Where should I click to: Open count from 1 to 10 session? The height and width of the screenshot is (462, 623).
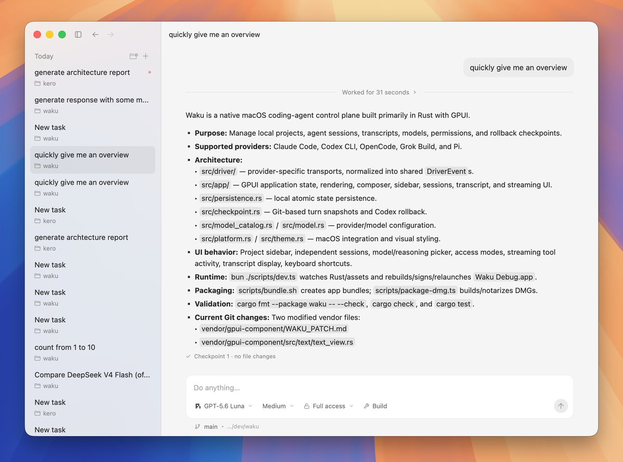92,352
